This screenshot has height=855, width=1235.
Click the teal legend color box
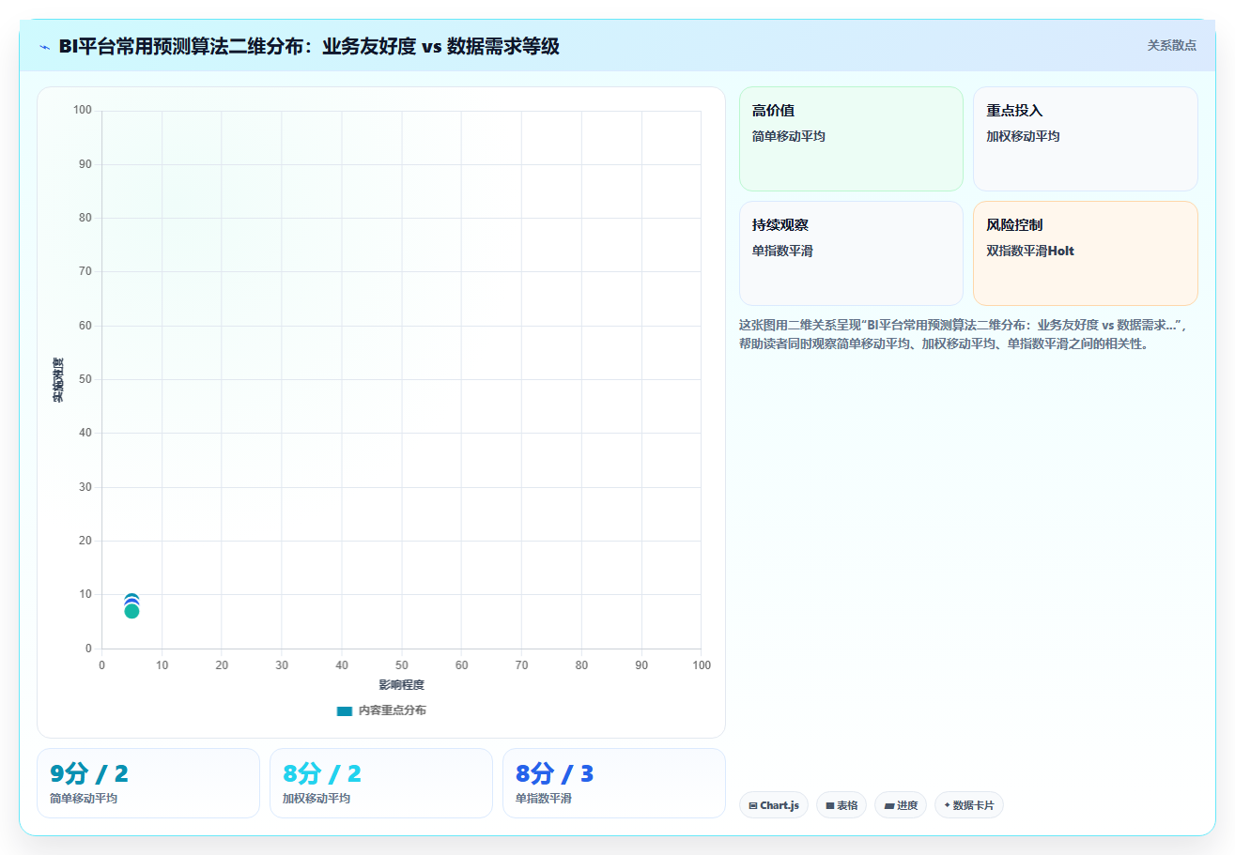(x=345, y=710)
